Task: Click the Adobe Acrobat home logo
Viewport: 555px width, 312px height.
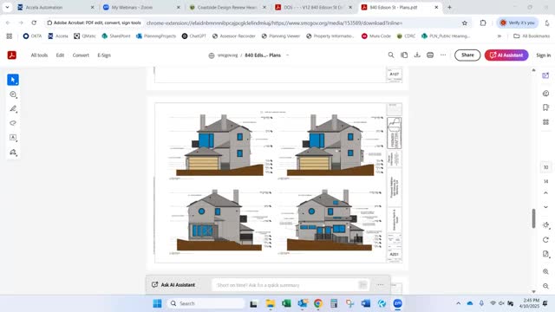Action: tap(11, 55)
